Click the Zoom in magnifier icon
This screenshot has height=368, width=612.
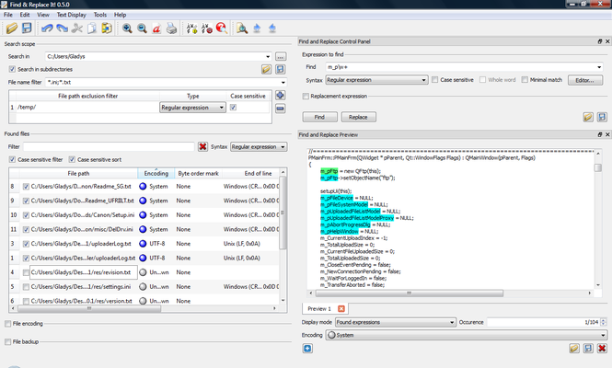point(127,29)
